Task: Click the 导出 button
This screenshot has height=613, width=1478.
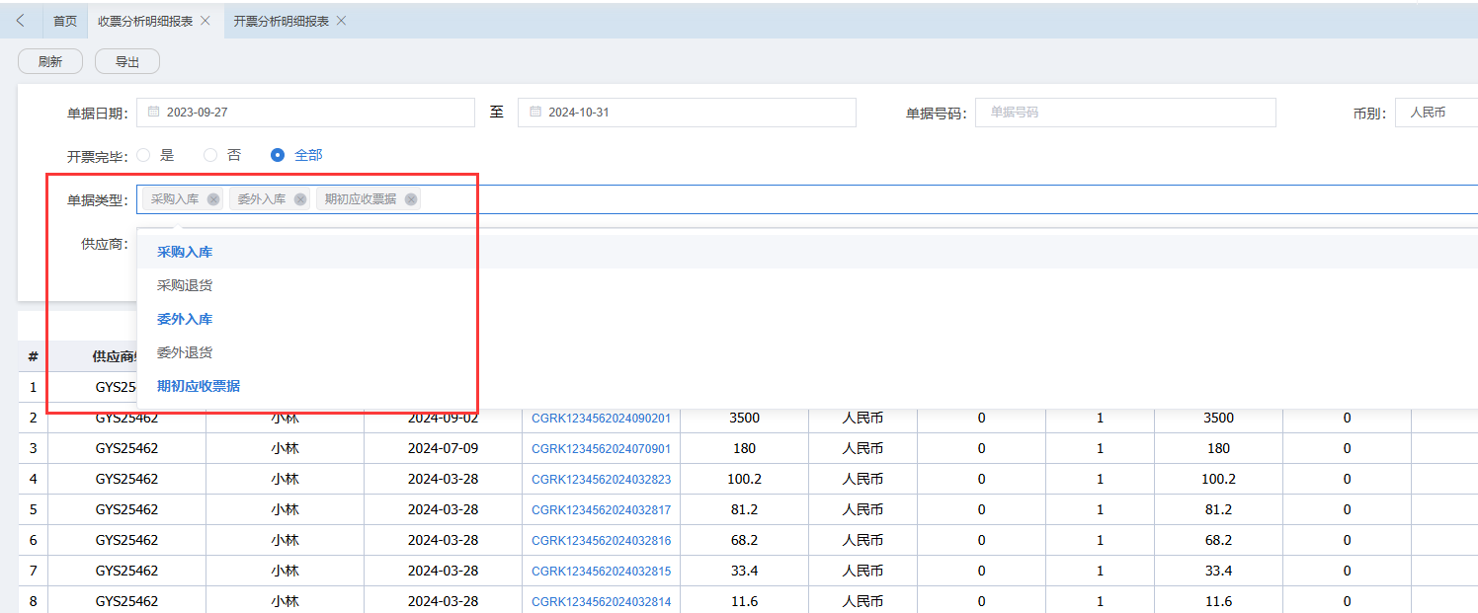Action: pos(127,61)
